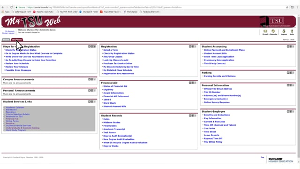Image resolution: width=300 pixels, height=169 pixels.
Task: Open Financial Aid Deferment link
Action: tap(116, 96)
